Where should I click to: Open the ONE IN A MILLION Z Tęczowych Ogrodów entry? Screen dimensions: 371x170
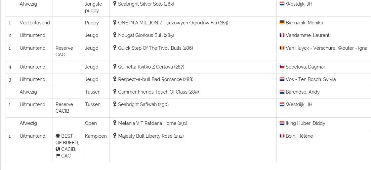[173, 23]
